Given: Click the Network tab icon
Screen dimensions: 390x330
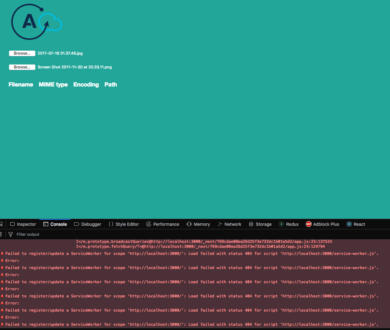Looking at the screenshot, I should pos(220,224).
